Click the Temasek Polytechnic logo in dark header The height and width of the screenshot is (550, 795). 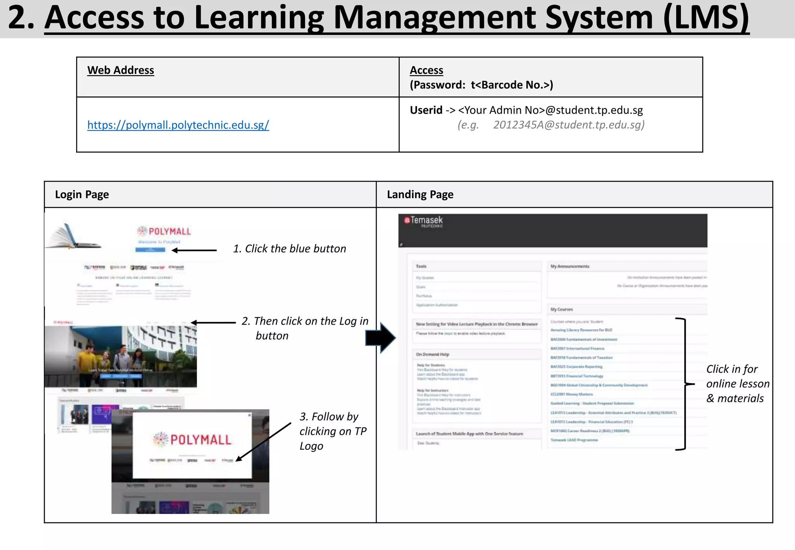(424, 221)
